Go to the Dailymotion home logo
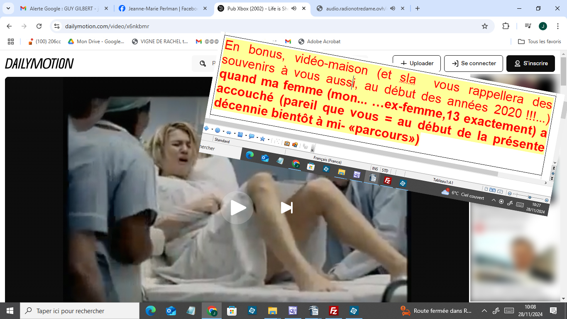Image resolution: width=567 pixels, height=319 pixels. (x=39, y=64)
